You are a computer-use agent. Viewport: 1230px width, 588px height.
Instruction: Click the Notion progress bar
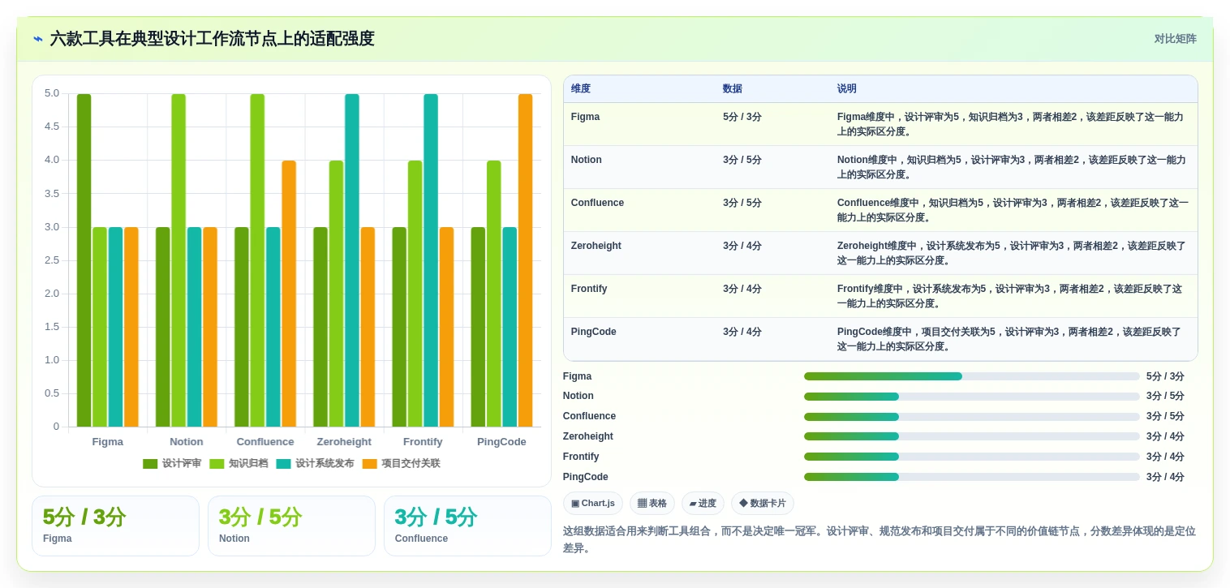pos(972,397)
